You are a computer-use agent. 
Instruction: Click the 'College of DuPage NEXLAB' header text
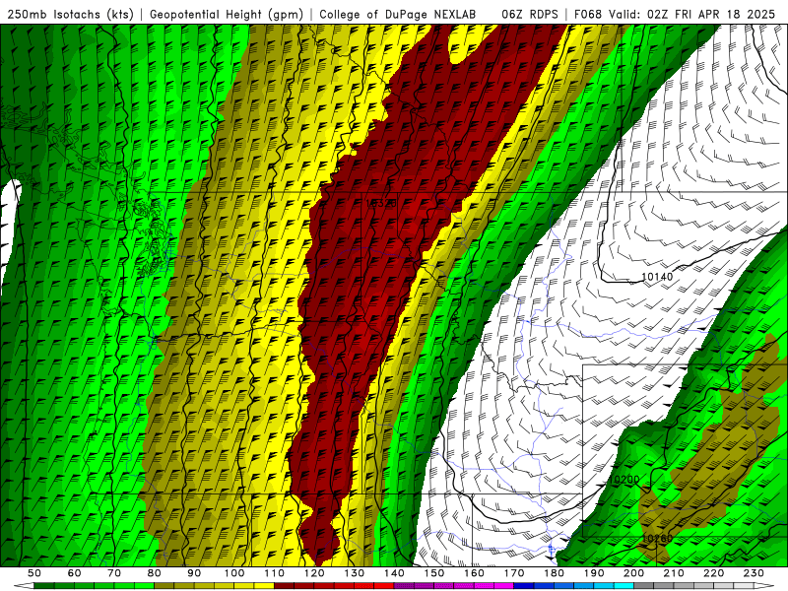(x=398, y=14)
